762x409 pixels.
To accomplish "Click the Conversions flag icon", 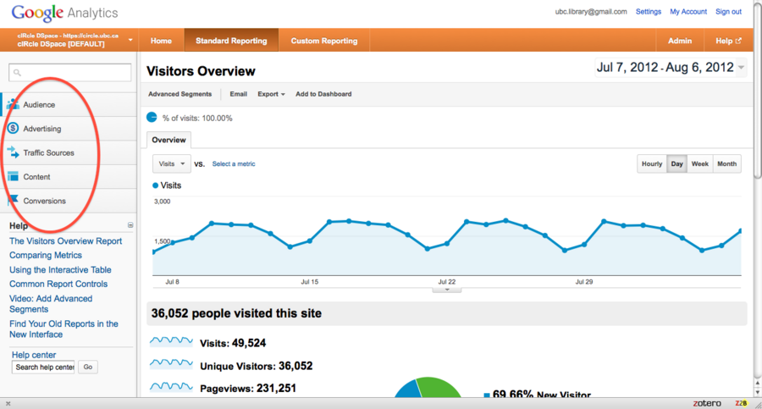I will 14,201.
